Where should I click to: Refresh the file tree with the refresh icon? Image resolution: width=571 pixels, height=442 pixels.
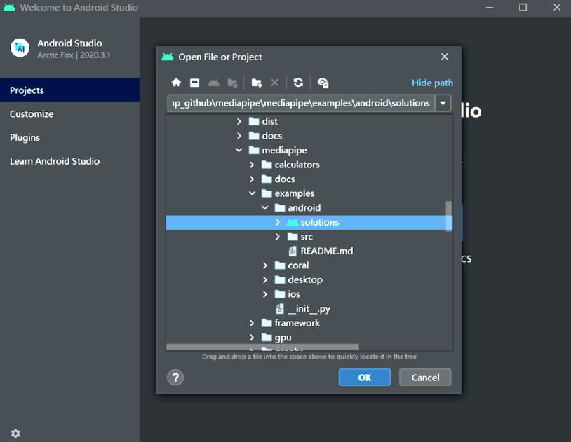pyautogui.click(x=298, y=83)
